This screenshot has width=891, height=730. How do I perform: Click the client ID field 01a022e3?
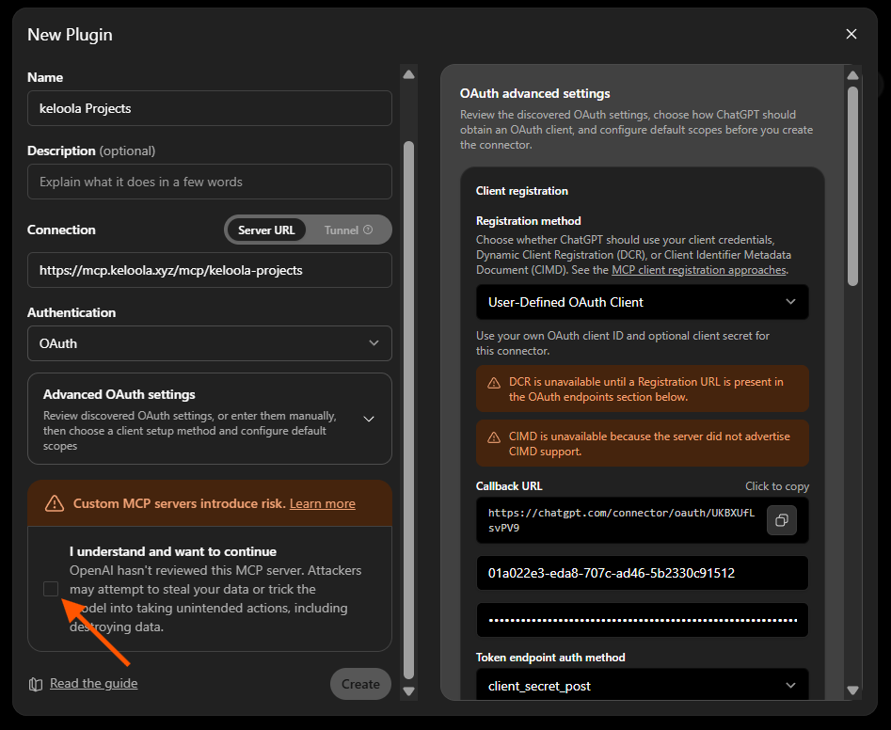click(642, 573)
